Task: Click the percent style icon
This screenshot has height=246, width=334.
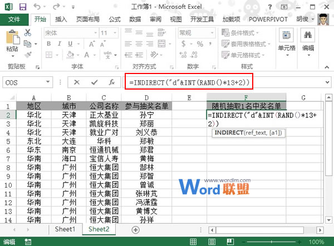Action: tap(200, 44)
